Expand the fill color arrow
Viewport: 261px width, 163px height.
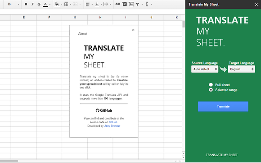click(61, 4)
